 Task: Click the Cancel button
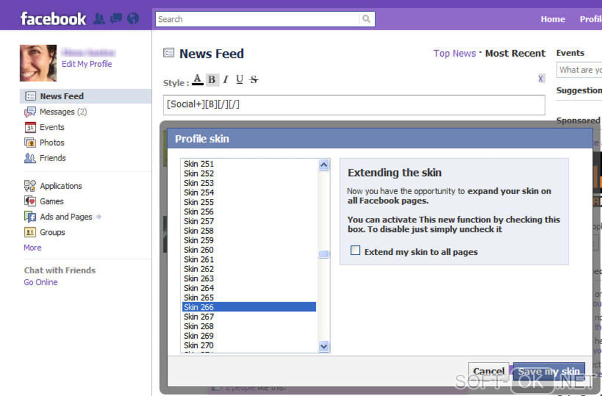click(x=489, y=371)
